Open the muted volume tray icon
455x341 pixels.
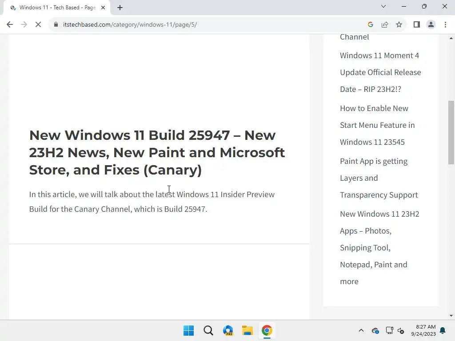point(401,330)
